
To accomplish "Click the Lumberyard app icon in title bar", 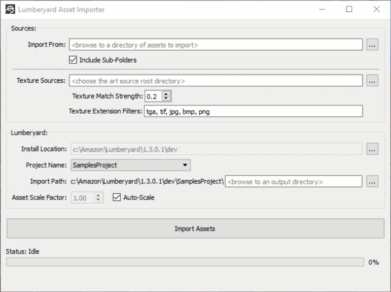I will (x=10, y=10).
